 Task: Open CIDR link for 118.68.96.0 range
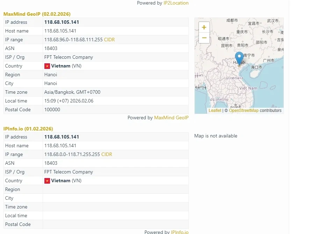coord(109,40)
